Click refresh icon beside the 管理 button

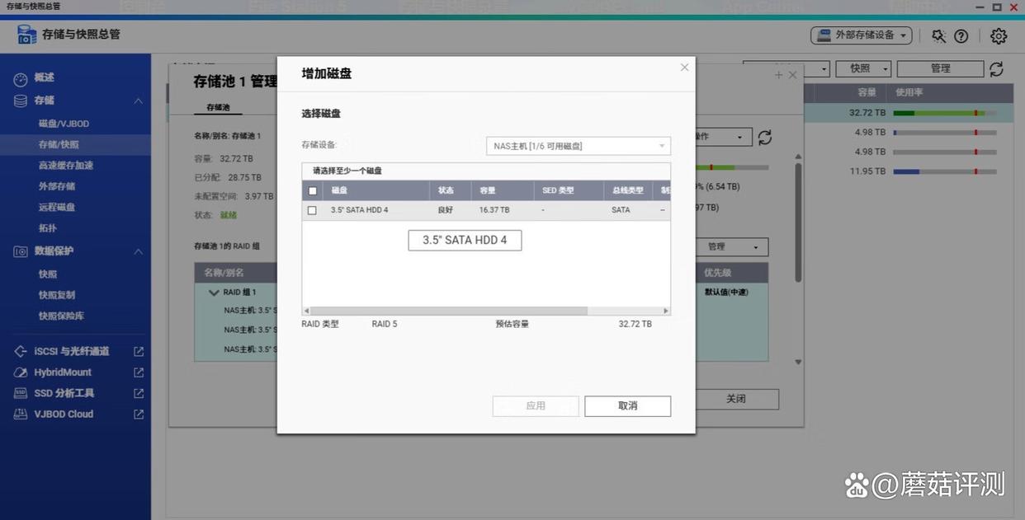[x=996, y=69]
